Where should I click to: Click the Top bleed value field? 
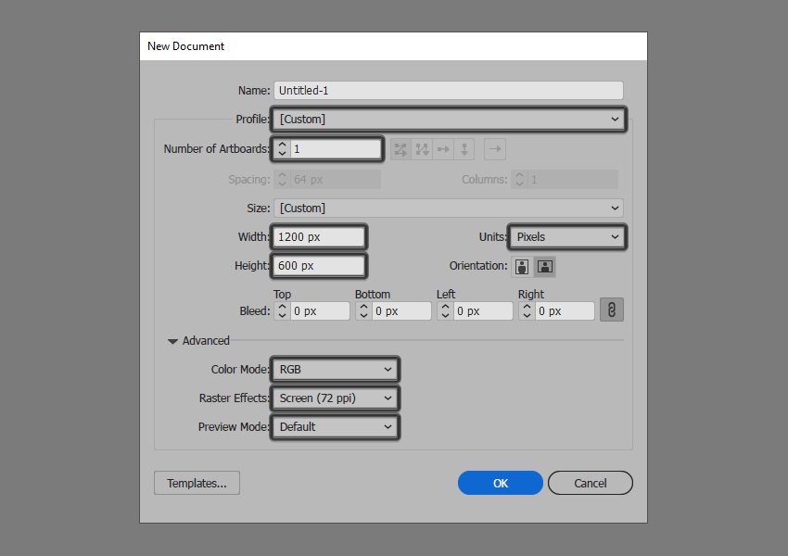(320, 311)
